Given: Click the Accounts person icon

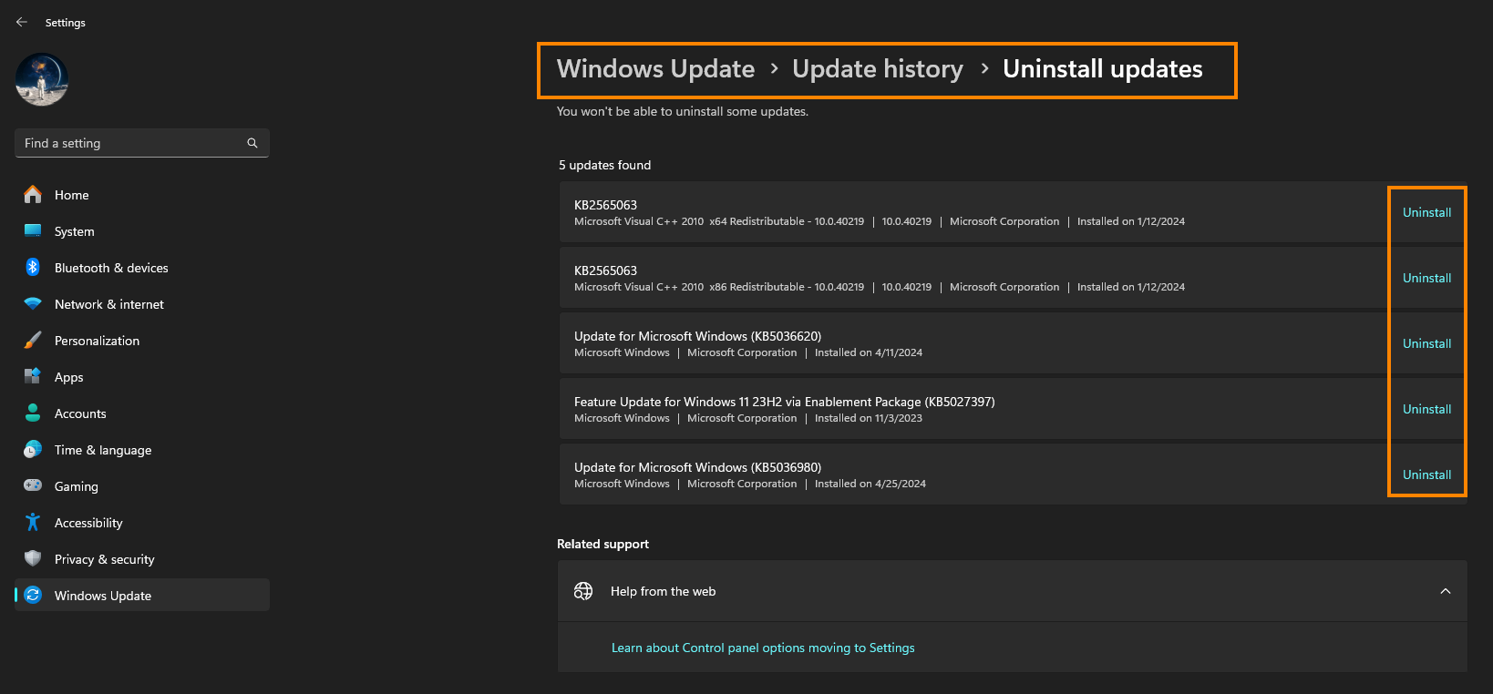Looking at the screenshot, I should (x=33, y=413).
